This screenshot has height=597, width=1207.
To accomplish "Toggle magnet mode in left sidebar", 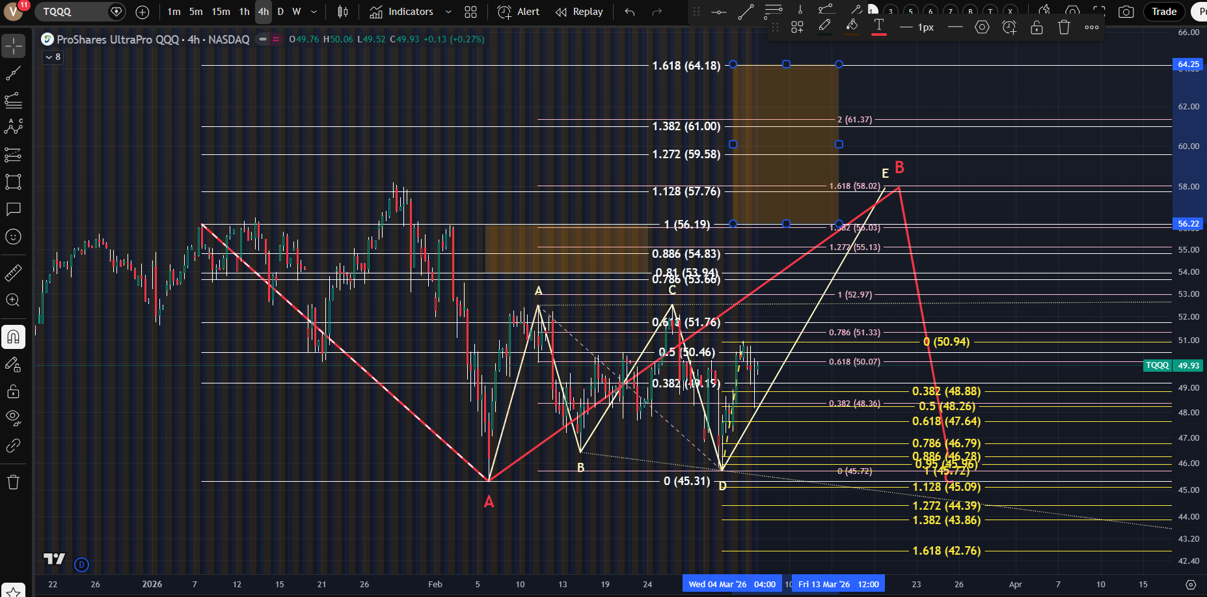I will [13, 337].
